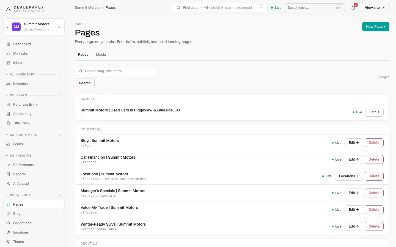Click the Collections layers icon
Viewport: 396px width, 247px height.
(8, 223)
